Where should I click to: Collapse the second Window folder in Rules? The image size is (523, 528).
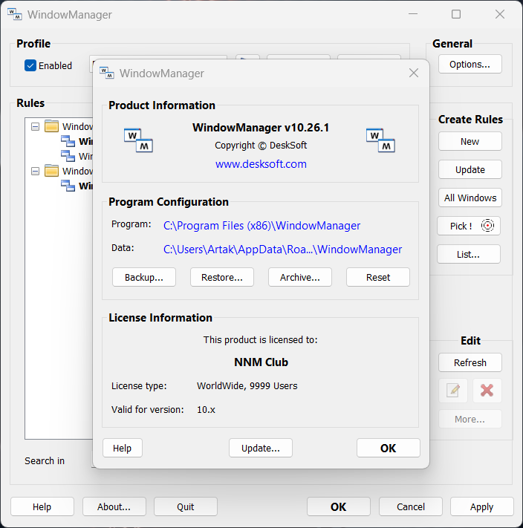tap(35, 171)
